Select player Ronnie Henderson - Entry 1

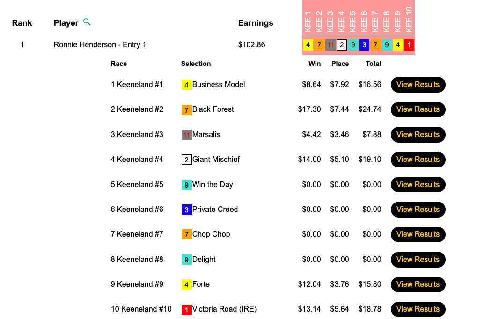pyautogui.click(x=100, y=45)
